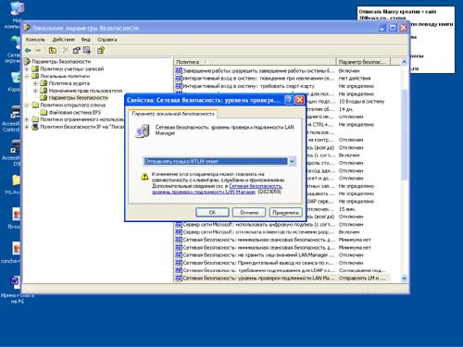Click folder icon of Файловая система EFS
The height and width of the screenshot is (347, 463).
[x=44, y=112]
